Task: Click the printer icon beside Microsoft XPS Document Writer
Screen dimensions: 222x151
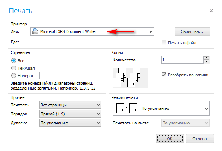Action: 35,31
